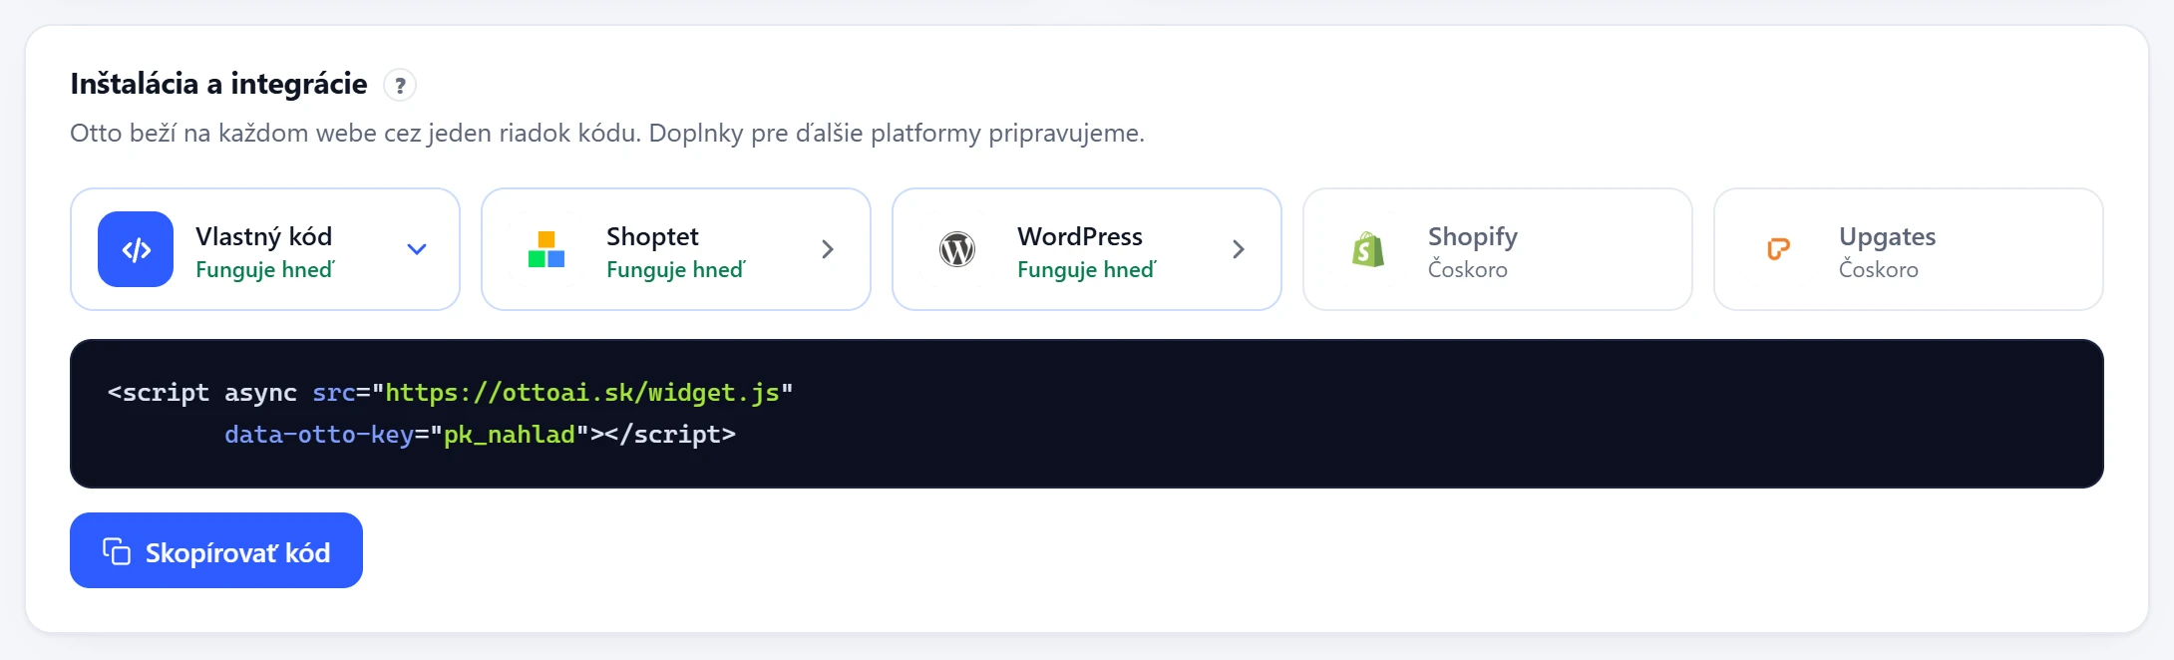Expand the Shoptet card arrow
Viewport: 2174px width, 660px height.
point(828,249)
